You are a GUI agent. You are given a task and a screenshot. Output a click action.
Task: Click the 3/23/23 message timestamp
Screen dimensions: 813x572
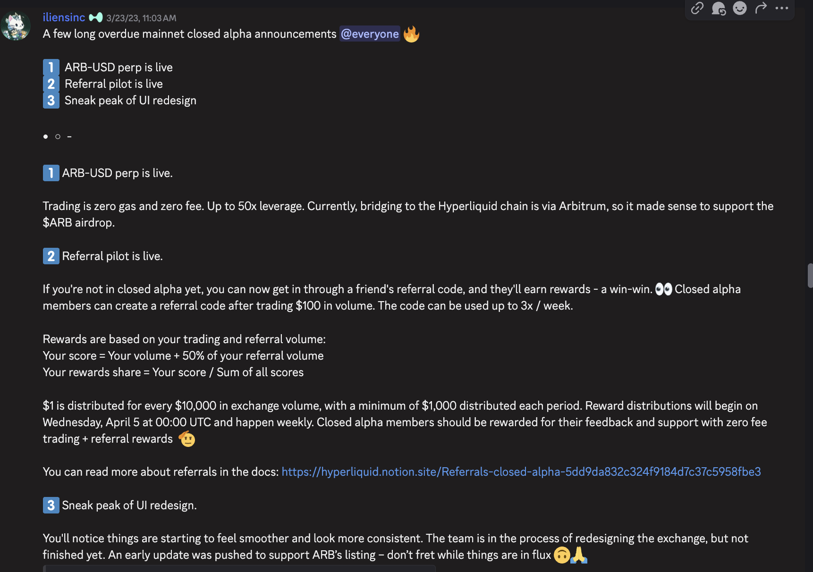point(141,17)
